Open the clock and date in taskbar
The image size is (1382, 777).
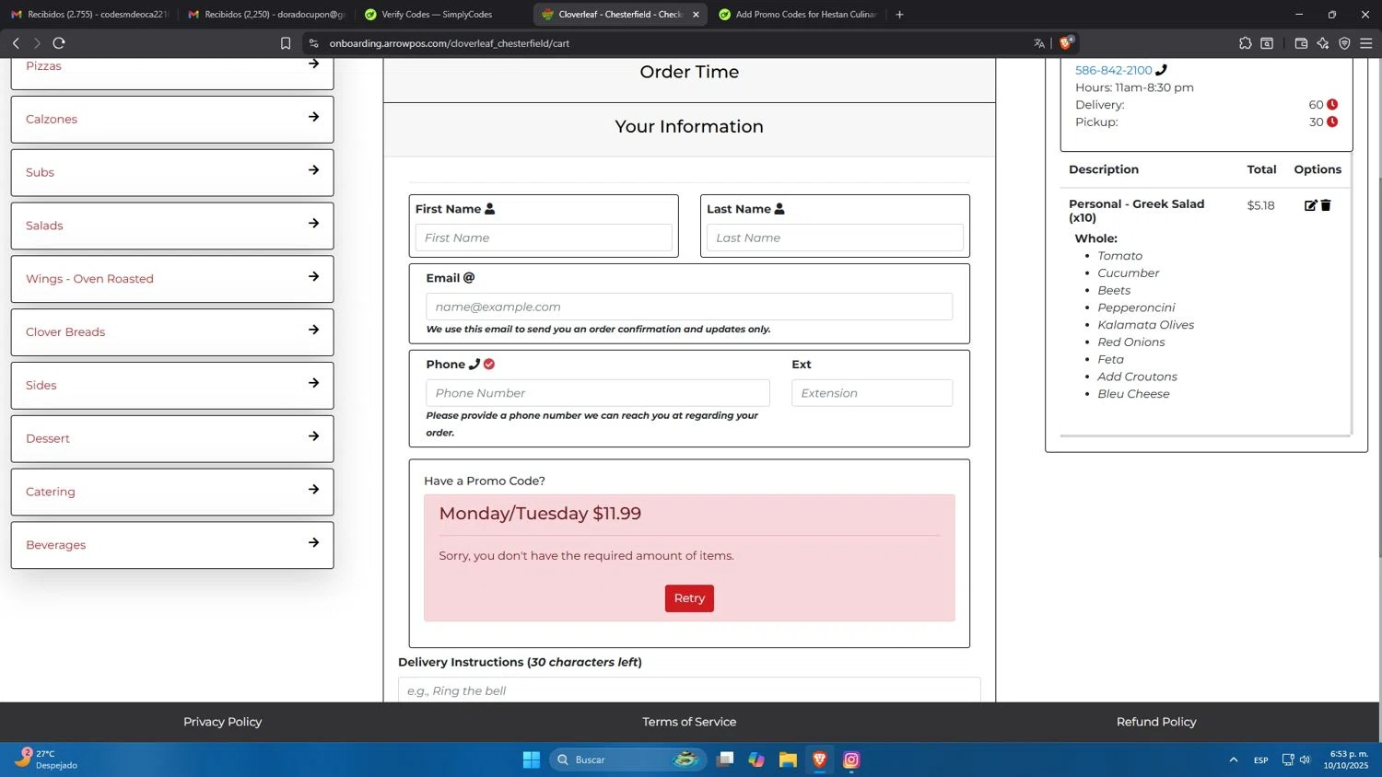(x=1346, y=760)
